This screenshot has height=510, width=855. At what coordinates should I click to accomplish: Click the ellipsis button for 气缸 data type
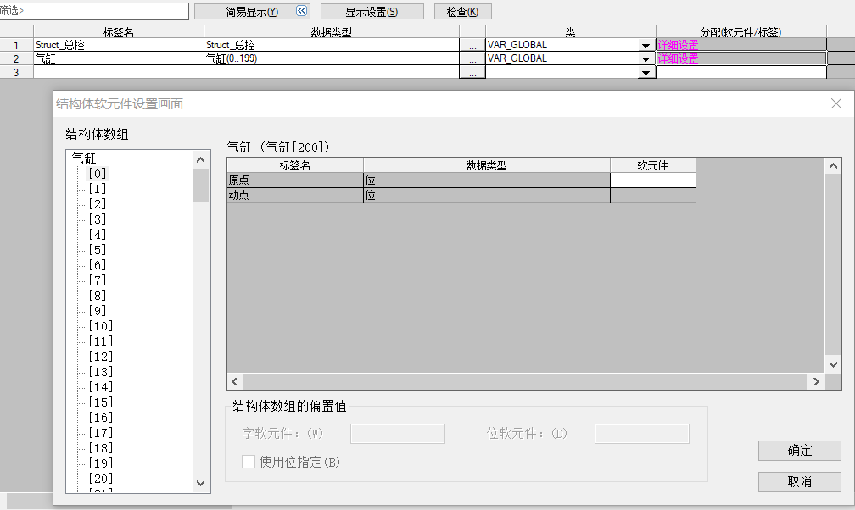(x=472, y=58)
